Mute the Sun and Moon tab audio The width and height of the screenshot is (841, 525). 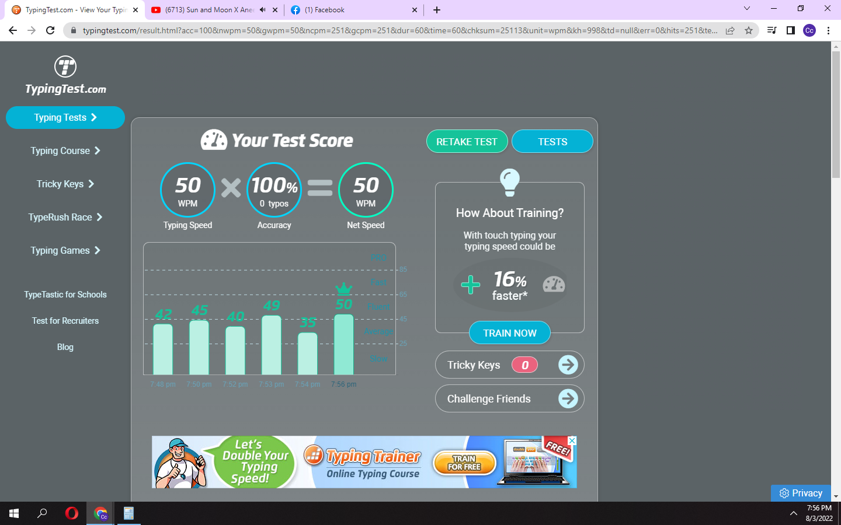[263, 10]
